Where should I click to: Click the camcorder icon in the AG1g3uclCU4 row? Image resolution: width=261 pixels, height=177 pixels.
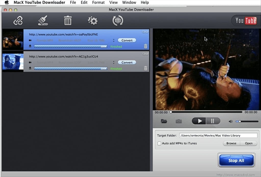[x=30, y=62]
